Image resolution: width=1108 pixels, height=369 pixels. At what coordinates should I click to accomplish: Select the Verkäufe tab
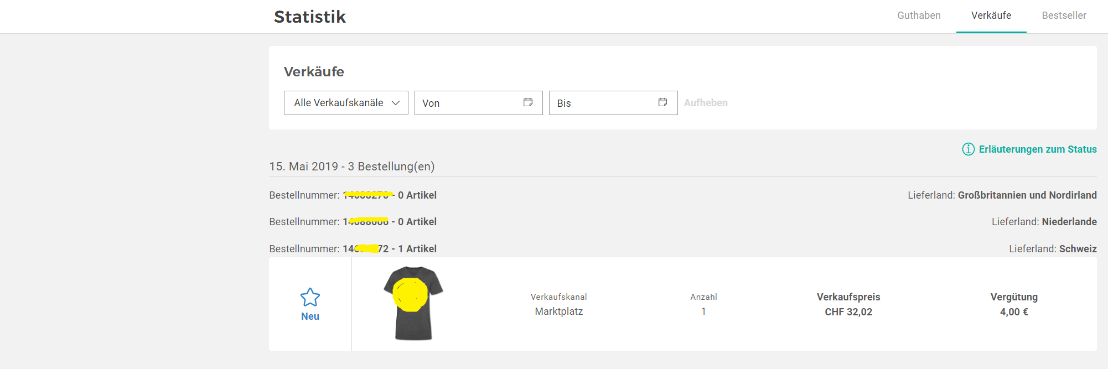coord(991,15)
